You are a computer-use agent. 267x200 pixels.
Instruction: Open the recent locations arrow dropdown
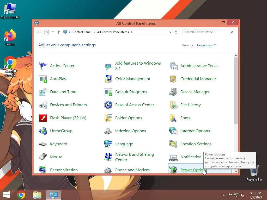click(53, 32)
